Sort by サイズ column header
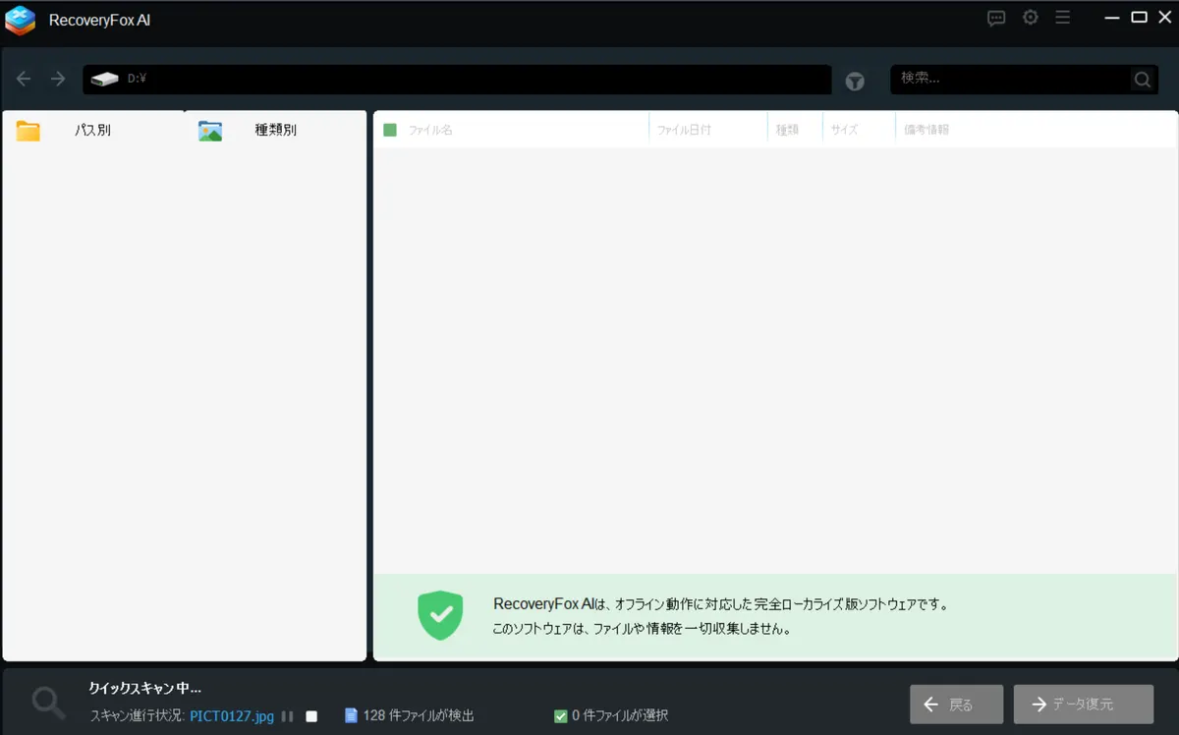The image size is (1179, 735). [x=845, y=130]
